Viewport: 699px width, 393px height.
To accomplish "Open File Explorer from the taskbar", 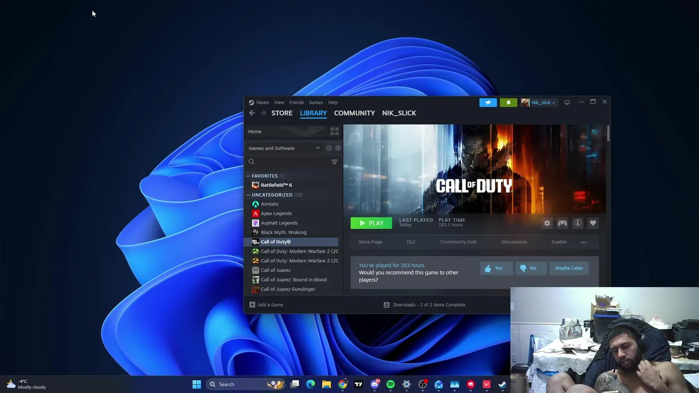I will pyautogui.click(x=327, y=384).
